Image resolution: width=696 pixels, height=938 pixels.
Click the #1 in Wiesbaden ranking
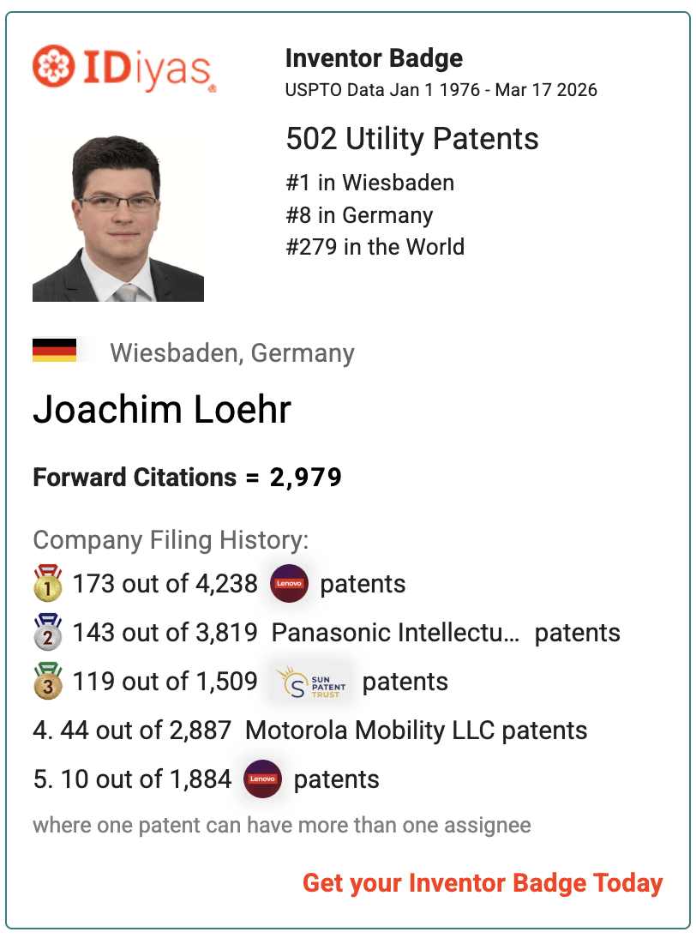coord(370,183)
